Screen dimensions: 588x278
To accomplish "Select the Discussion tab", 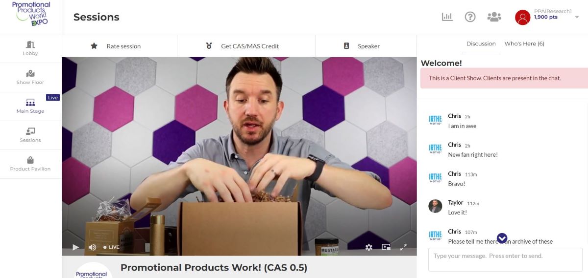I will [481, 43].
